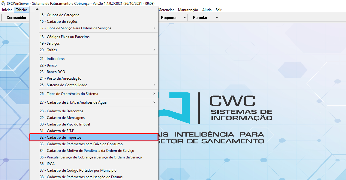Click Sair in the menu bar
The height and width of the screenshot is (180, 346).
click(218, 10)
